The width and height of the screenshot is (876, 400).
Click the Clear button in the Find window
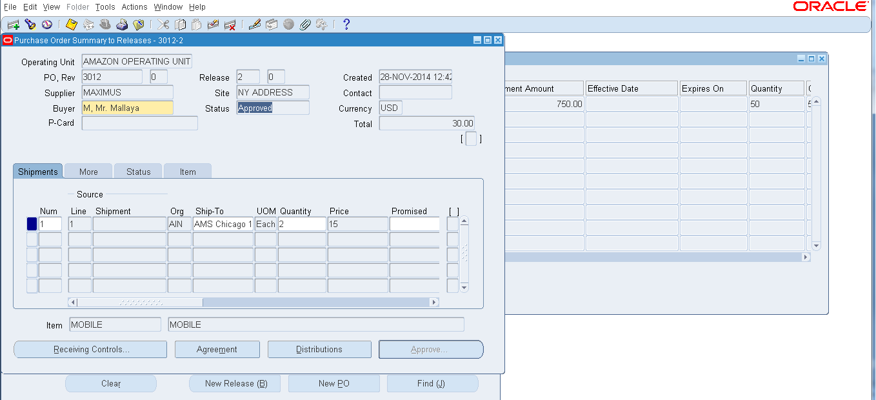point(111,384)
